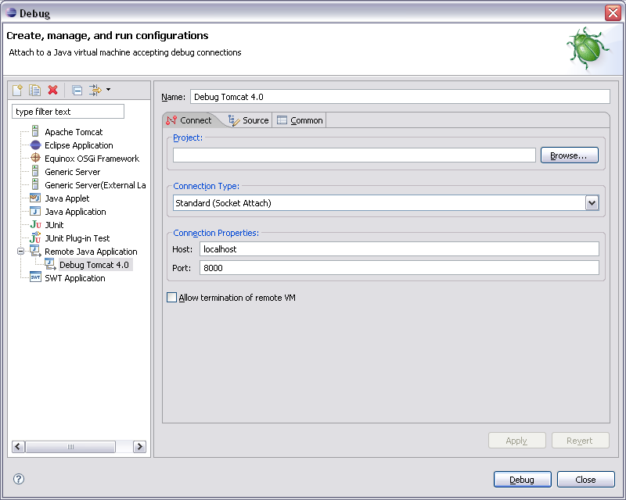This screenshot has height=500, width=626.
Task: Select Apache Tomcat in configuration tree
Action: point(74,132)
